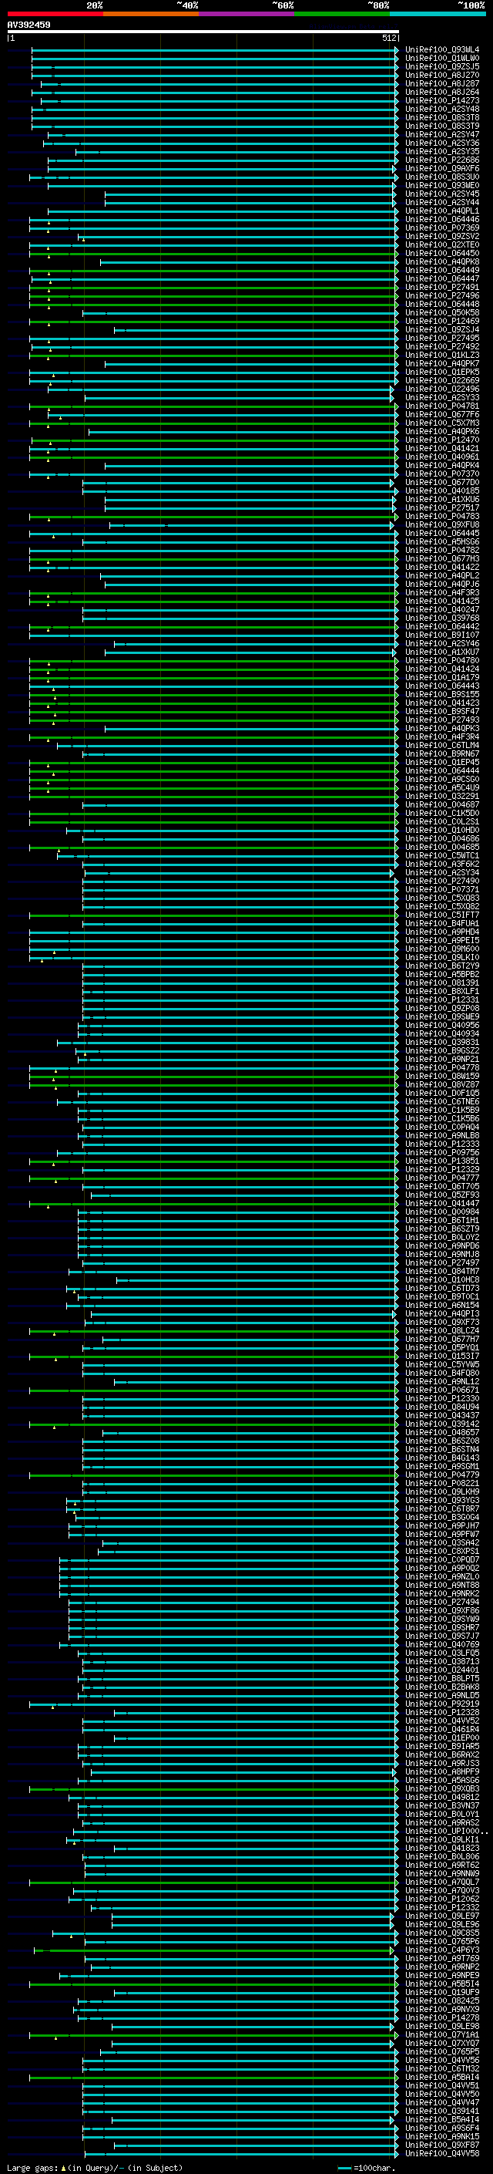
Task: Choose UniRef100_B6T2Y9 hit label
Action: (x=442, y=966)
